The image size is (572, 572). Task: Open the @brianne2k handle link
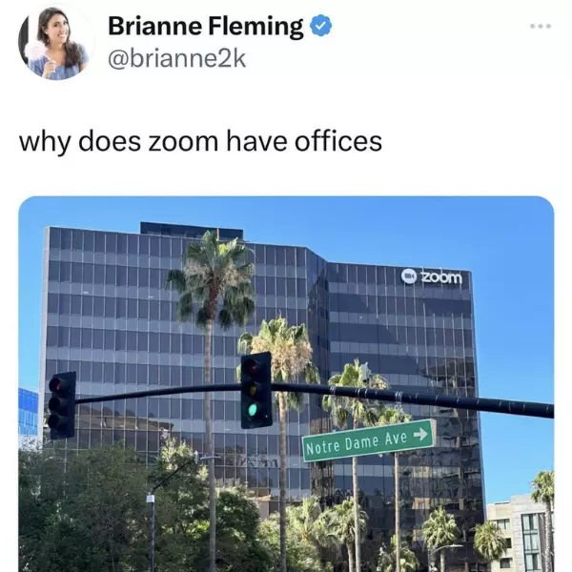point(177,58)
